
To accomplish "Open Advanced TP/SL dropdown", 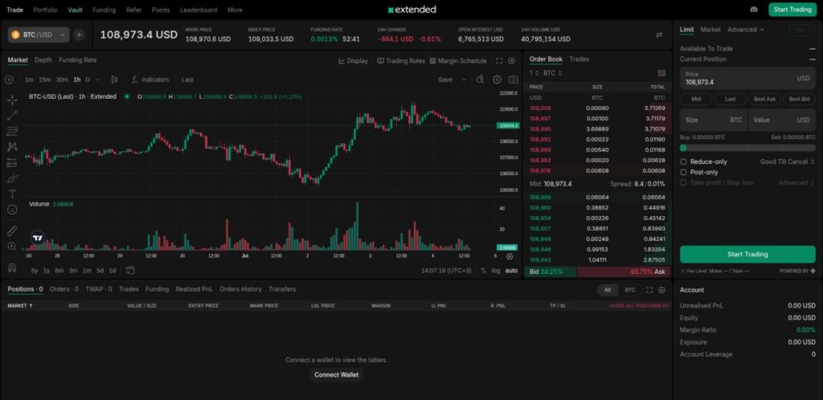I will [796, 182].
